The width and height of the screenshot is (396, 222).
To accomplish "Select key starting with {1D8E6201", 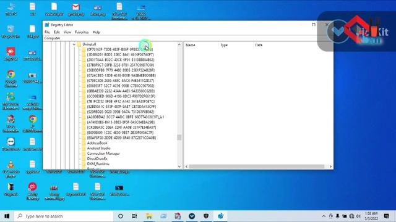I will point(120,55).
